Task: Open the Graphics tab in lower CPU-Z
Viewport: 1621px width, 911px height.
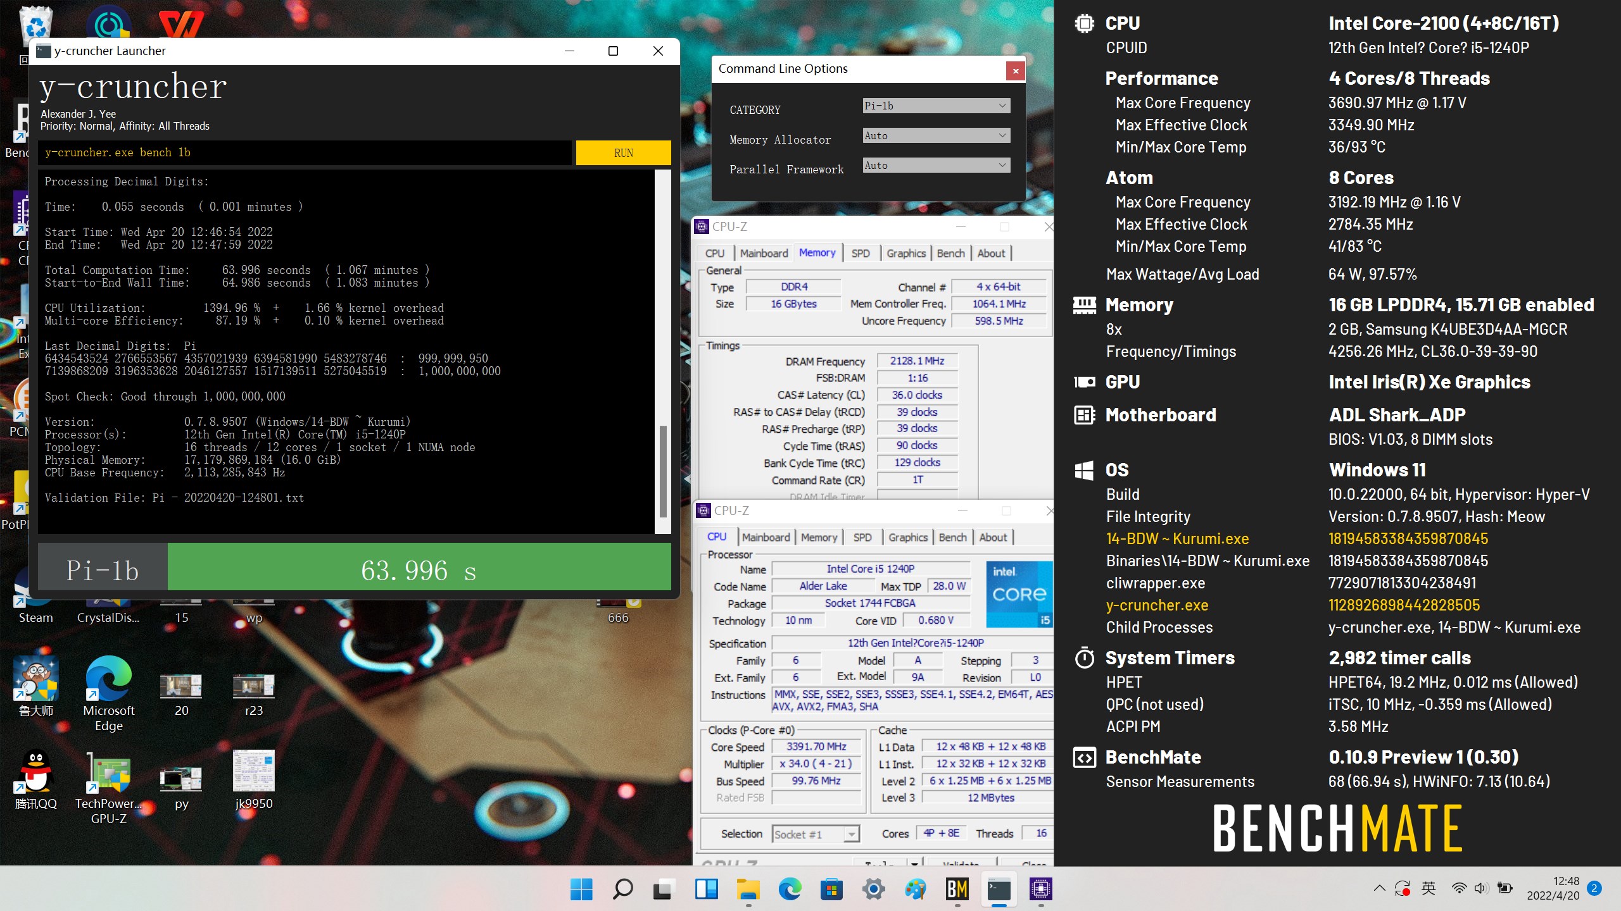Action: click(x=908, y=537)
